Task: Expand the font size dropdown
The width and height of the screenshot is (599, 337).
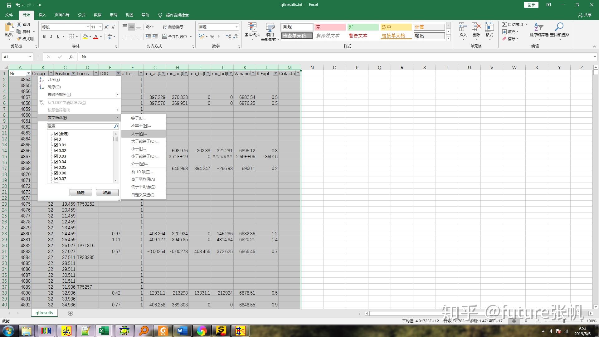Action: click(100, 27)
